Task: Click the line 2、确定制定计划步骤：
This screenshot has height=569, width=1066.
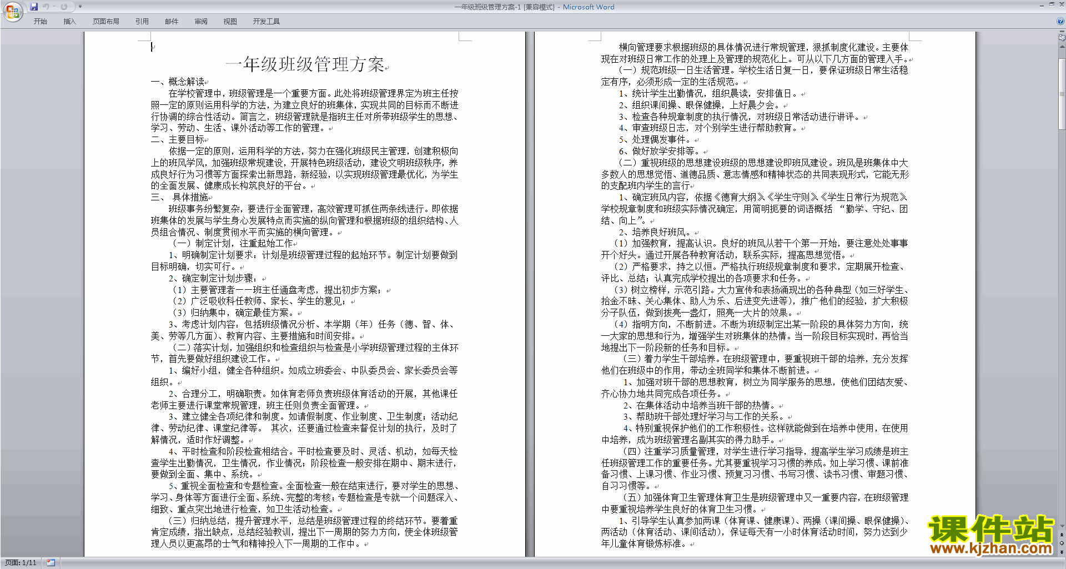Action: click(213, 278)
